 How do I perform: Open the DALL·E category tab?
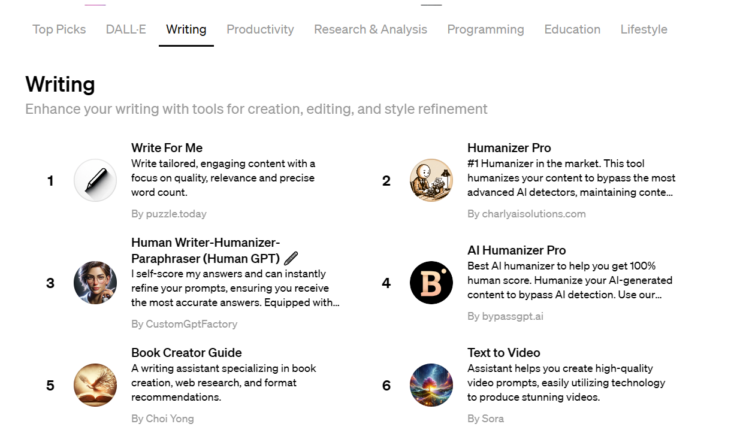tap(126, 29)
